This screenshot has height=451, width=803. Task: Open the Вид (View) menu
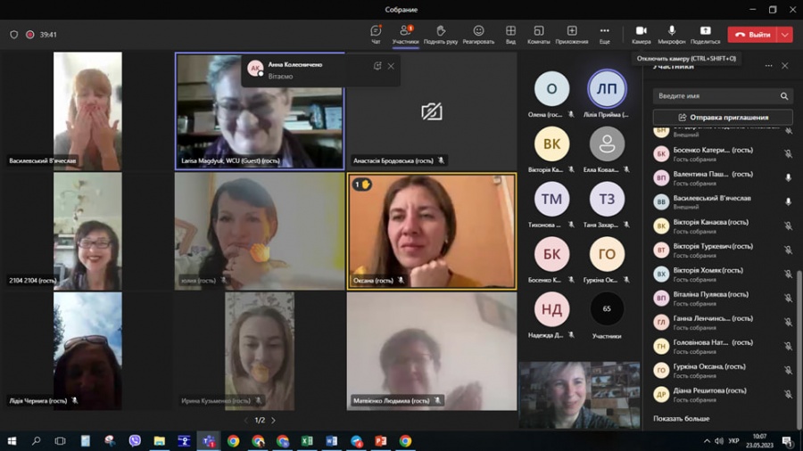[x=510, y=34]
